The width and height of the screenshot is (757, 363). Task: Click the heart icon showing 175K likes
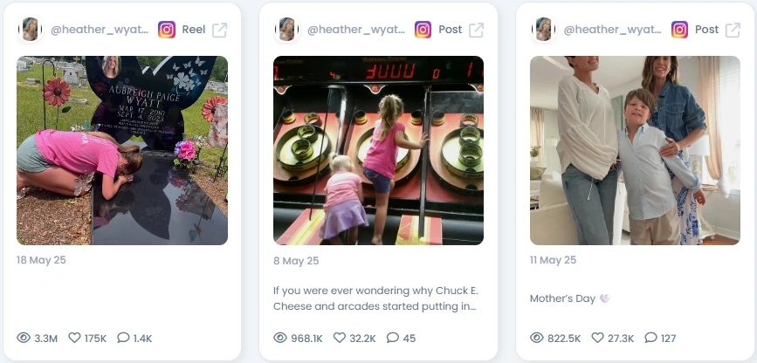point(74,338)
